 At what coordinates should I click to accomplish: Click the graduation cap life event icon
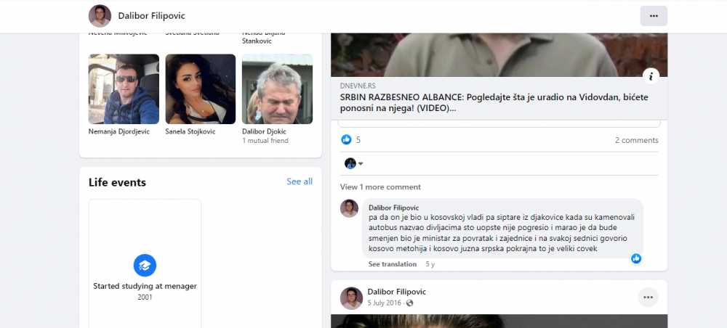(x=145, y=266)
